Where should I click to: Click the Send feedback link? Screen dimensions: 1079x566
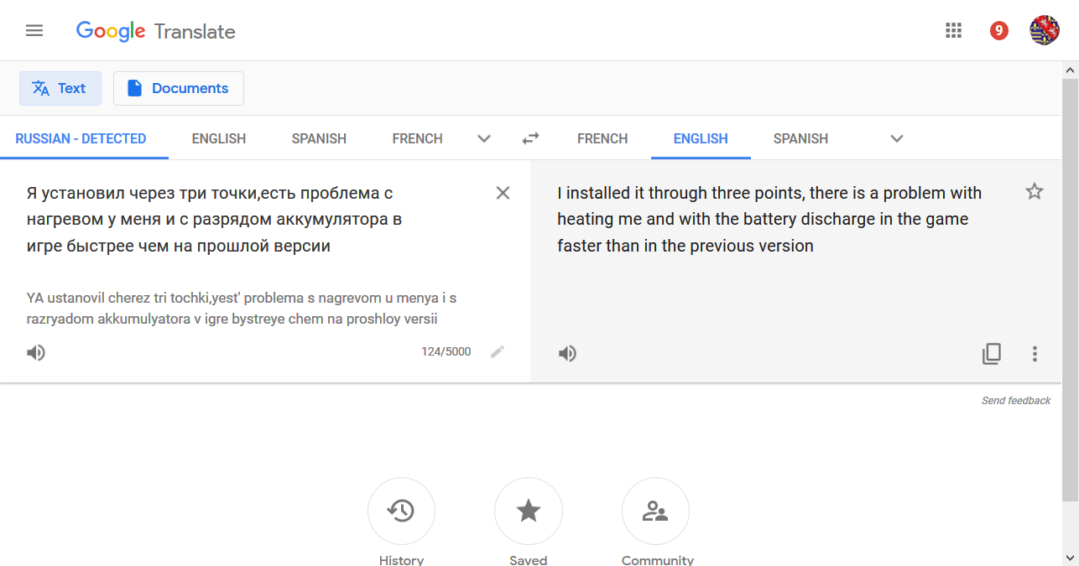coord(1016,401)
